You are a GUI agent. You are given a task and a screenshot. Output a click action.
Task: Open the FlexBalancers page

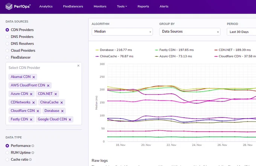73,6
